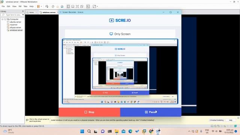
Task: Click Send Ctrl+Alt+Del toolbar icon
Action: click(x=47, y=6)
